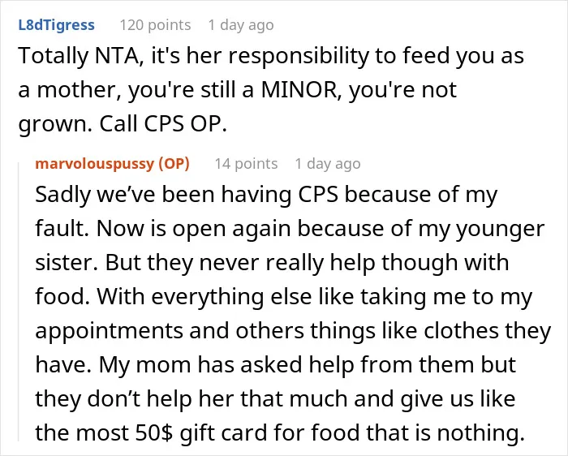Click the 120 points score
Screen dimensions: 568x456
click(x=155, y=25)
